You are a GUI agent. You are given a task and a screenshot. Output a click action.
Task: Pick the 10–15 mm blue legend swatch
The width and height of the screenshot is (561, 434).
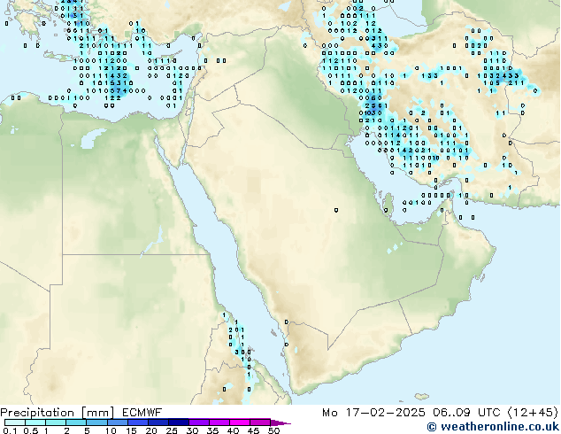point(118,422)
